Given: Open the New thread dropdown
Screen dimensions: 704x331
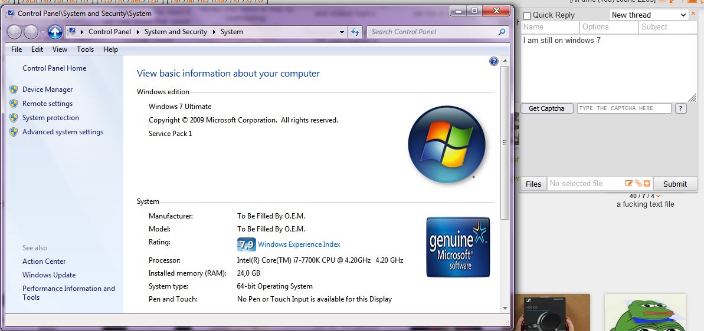Looking at the screenshot, I should coord(649,15).
